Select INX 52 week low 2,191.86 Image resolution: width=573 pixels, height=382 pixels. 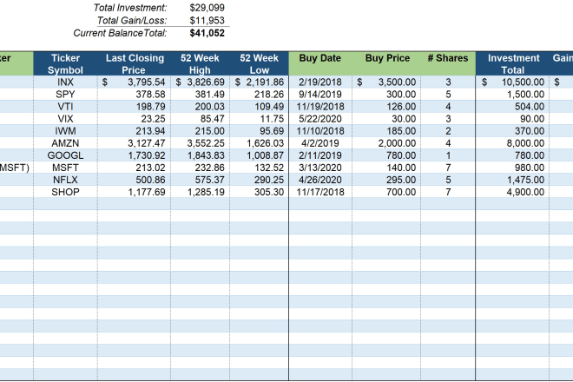260,82
